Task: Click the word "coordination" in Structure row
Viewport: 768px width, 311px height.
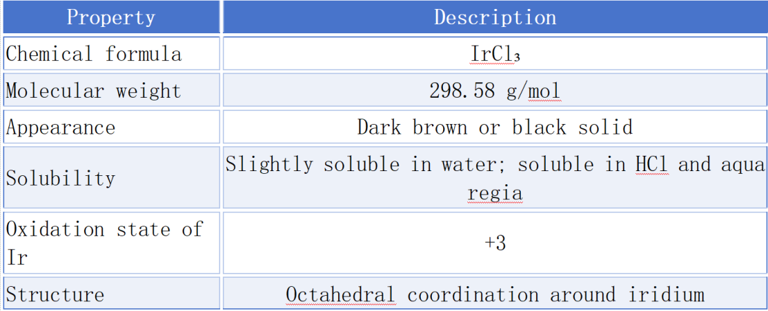Action: click(473, 294)
